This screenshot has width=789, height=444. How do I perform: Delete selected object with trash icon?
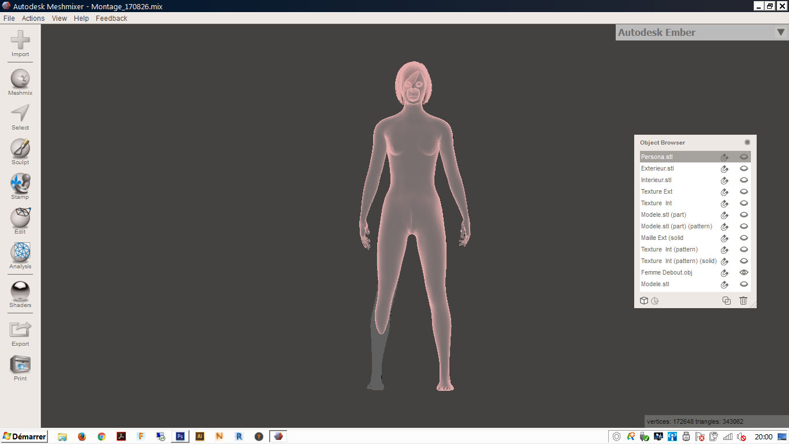(x=743, y=301)
